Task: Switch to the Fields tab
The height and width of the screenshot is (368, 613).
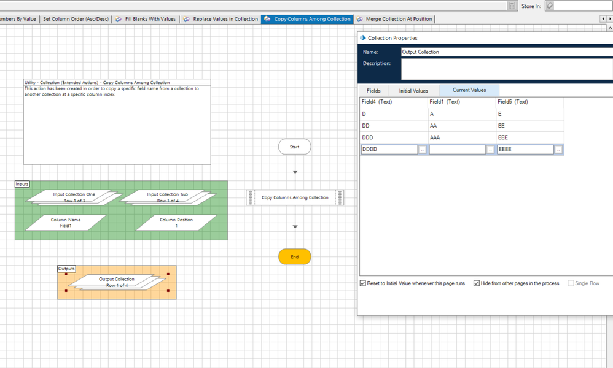Action: pyautogui.click(x=373, y=91)
